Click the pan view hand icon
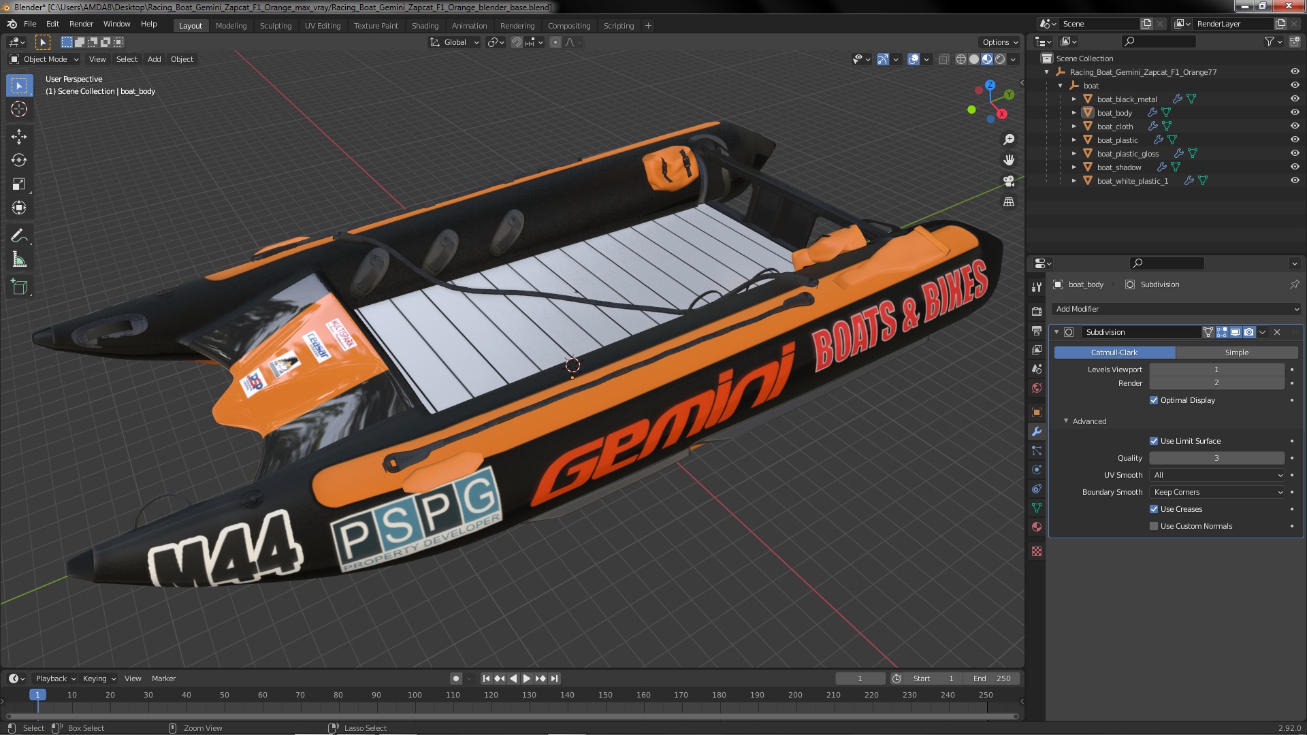The width and height of the screenshot is (1307, 735). (x=1009, y=160)
